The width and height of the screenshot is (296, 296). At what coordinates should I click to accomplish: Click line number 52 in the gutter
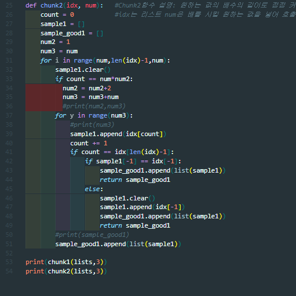pos(9,253)
